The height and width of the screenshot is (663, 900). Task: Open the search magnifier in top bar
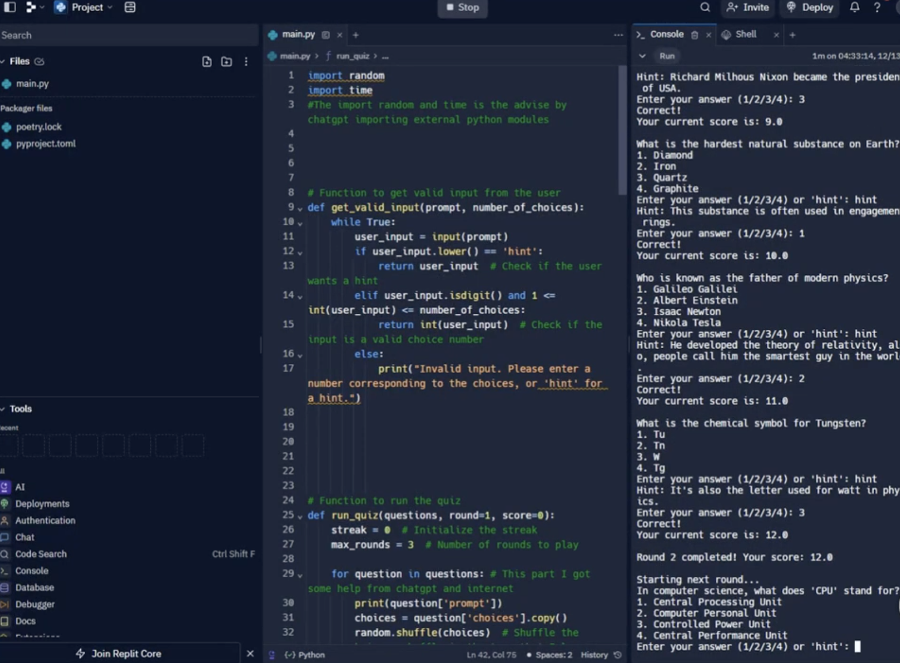point(705,7)
